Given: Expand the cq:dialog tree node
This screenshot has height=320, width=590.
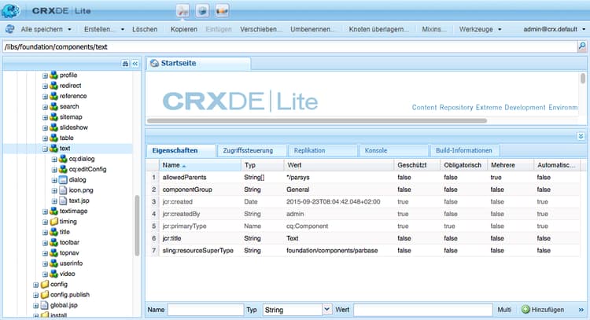Looking at the screenshot, I should coord(54,159).
